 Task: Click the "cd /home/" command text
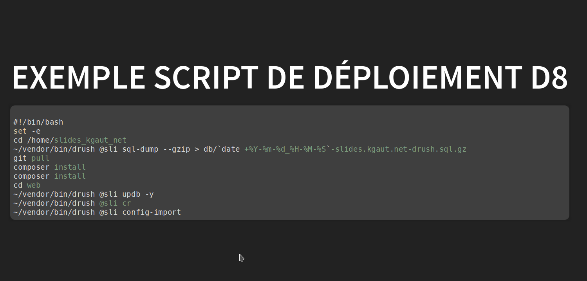33,140
